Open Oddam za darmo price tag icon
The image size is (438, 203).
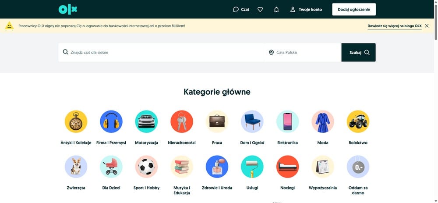pos(358,167)
